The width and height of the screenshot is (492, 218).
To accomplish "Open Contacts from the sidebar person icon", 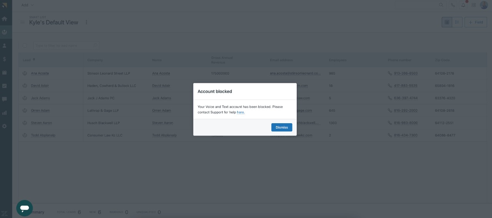I will click(x=5, y=46).
